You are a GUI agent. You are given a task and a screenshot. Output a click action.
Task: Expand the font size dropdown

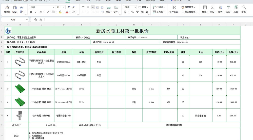(x=63, y=7)
